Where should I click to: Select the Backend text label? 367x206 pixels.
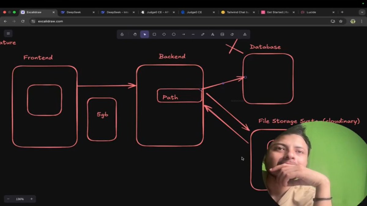[172, 56]
